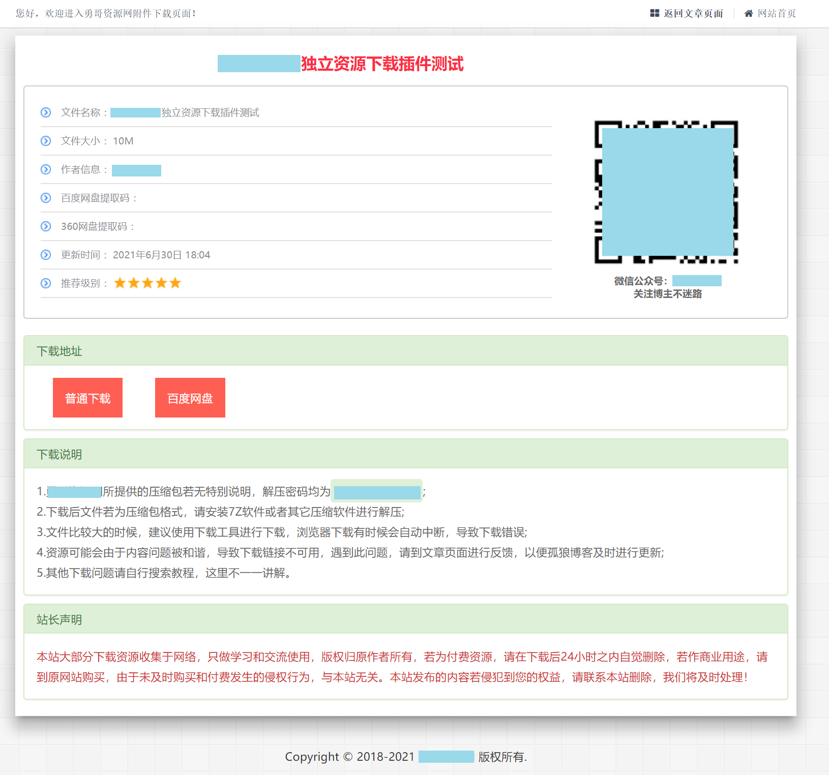Select the 下载地址 section header
The width and height of the screenshot is (829, 775).
tap(60, 351)
